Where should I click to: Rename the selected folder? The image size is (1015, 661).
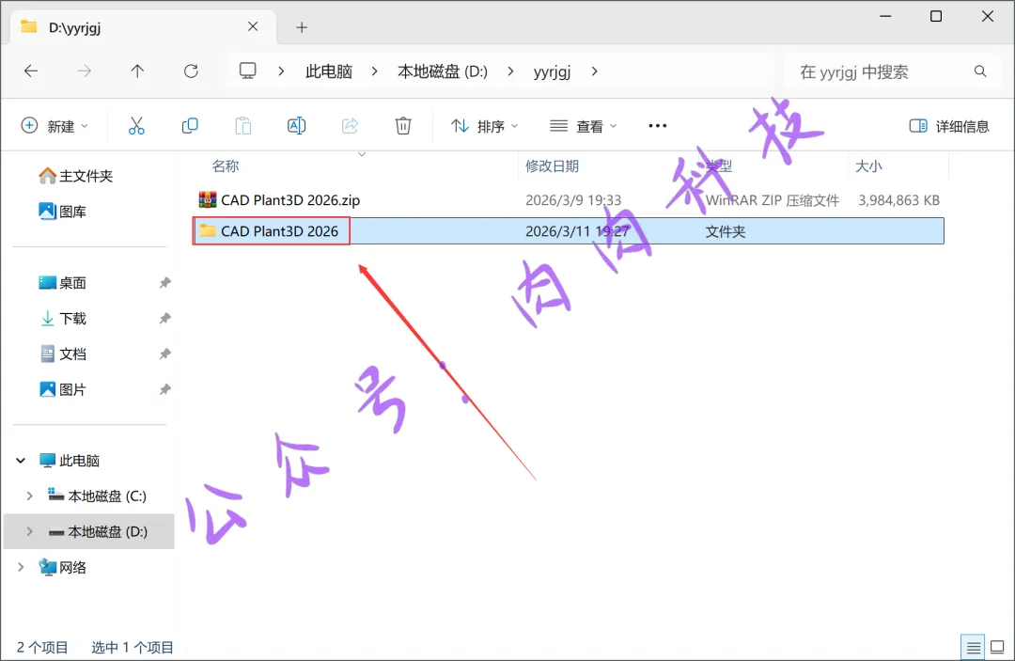point(296,126)
